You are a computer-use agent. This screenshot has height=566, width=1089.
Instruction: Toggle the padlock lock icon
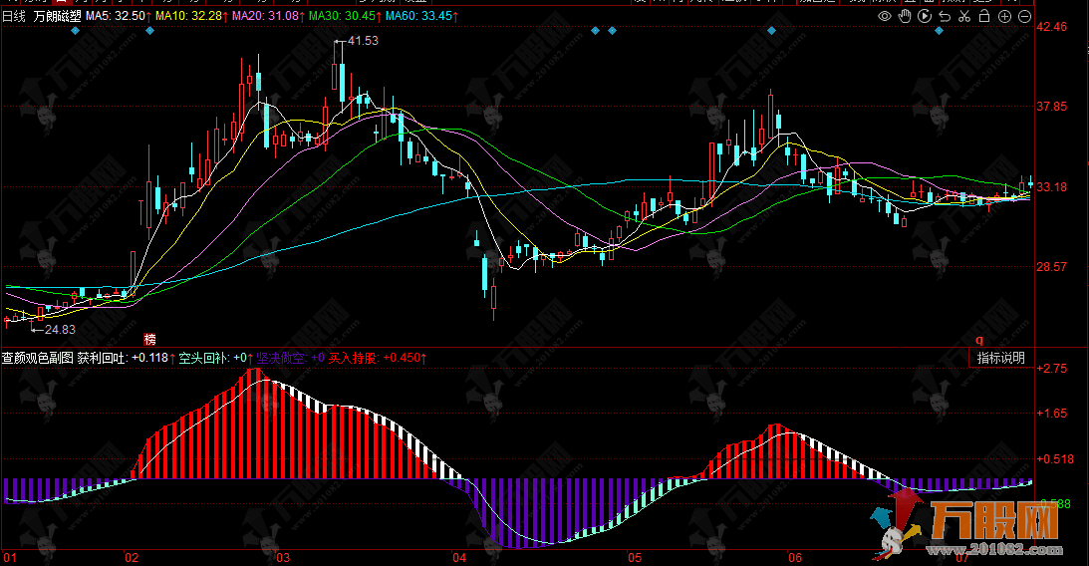point(984,16)
